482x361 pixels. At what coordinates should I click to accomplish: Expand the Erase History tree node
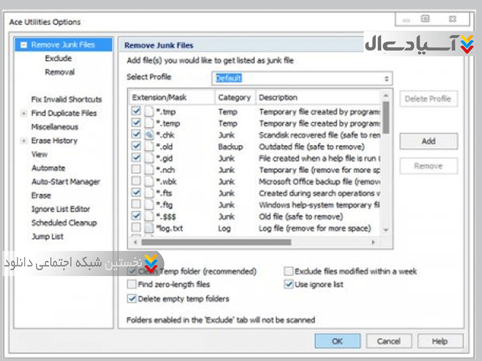point(23,141)
